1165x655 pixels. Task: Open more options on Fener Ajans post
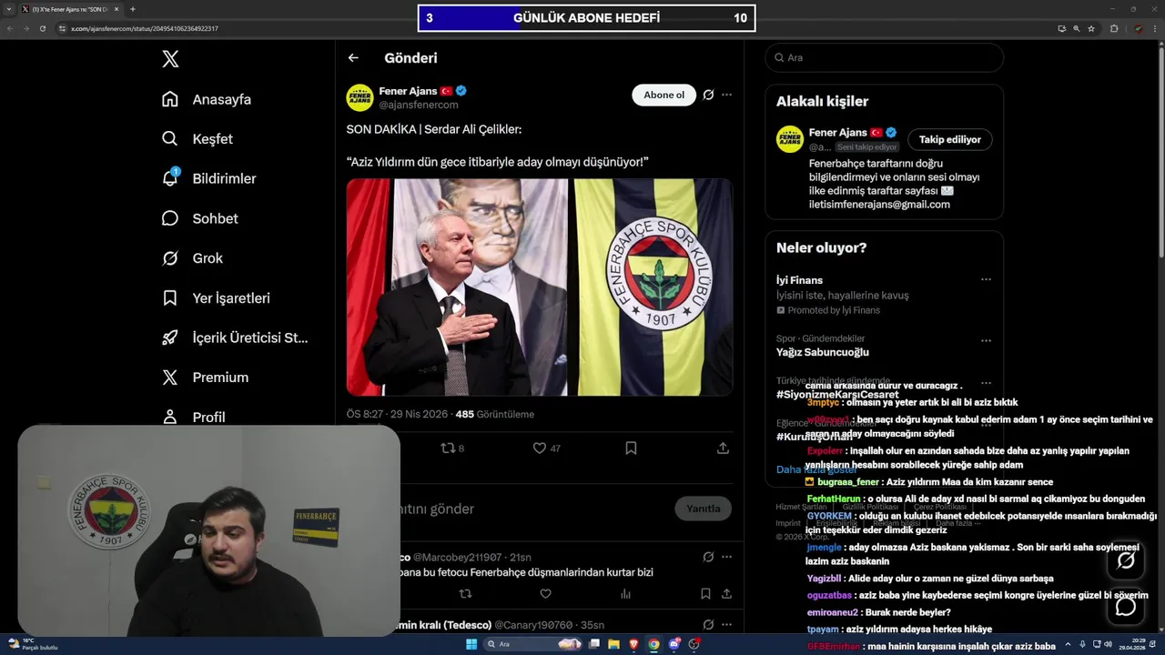(726, 95)
